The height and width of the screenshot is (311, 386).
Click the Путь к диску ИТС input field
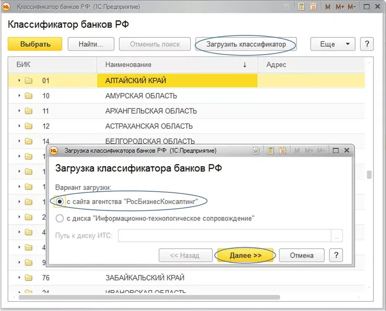(224, 235)
